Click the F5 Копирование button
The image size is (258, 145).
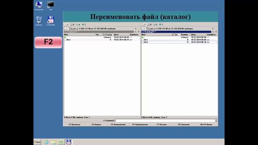tap(118, 124)
